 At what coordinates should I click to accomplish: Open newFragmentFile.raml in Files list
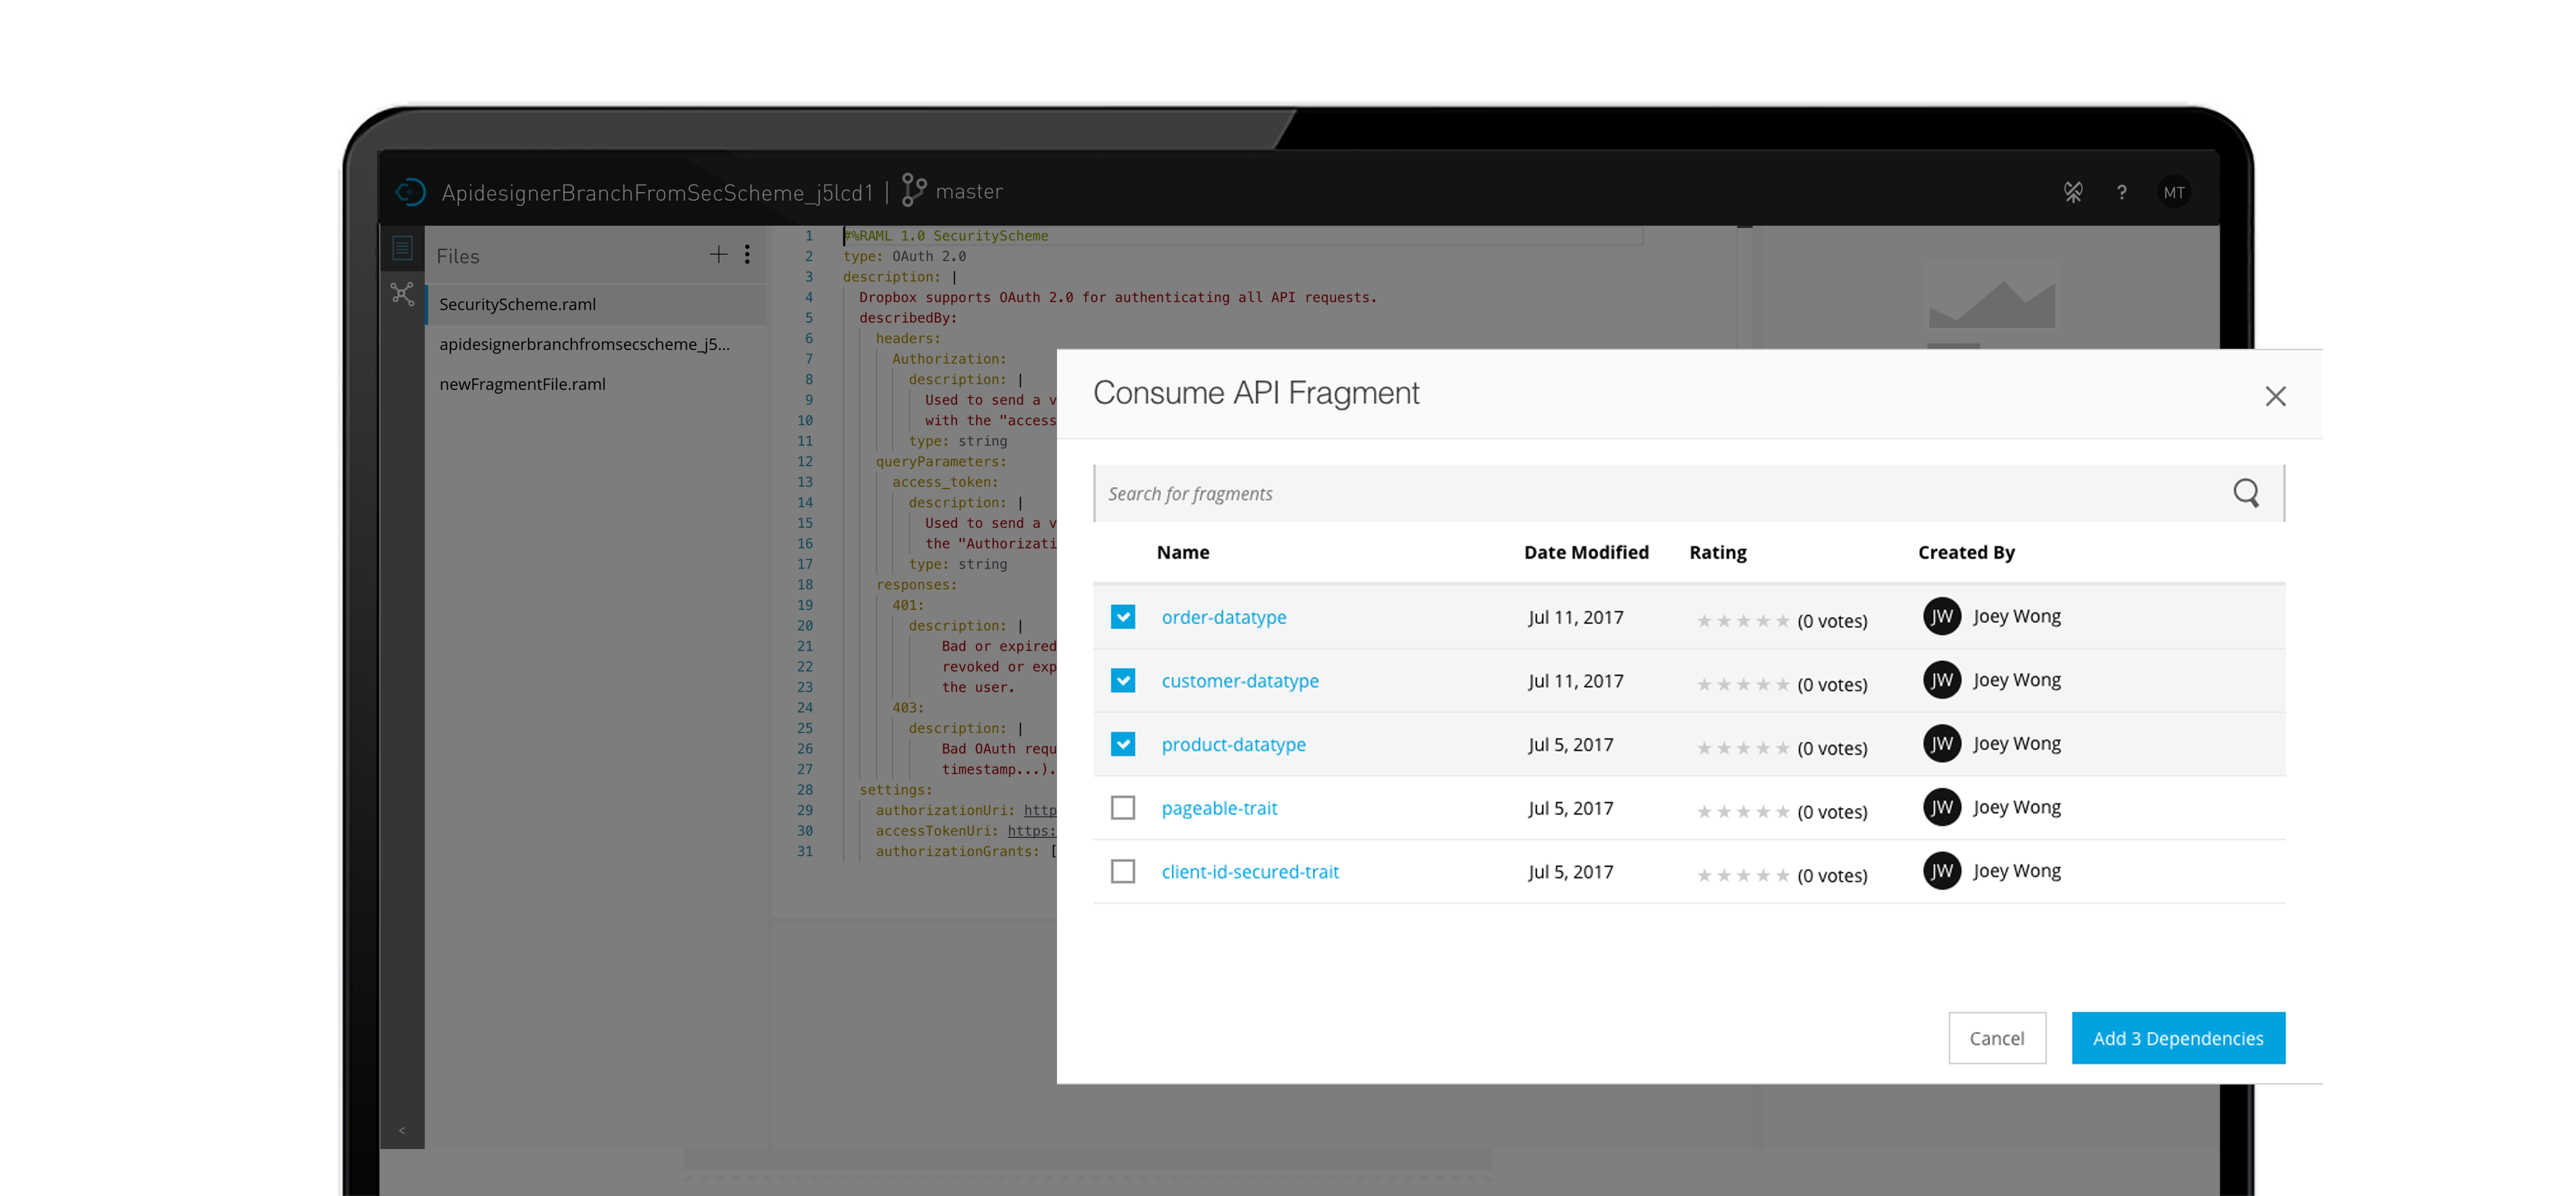pyautogui.click(x=596, y=384)
